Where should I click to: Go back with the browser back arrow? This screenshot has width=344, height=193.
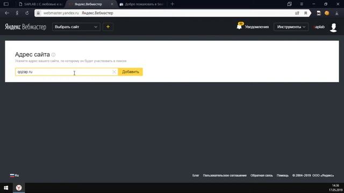click(7, 13)
